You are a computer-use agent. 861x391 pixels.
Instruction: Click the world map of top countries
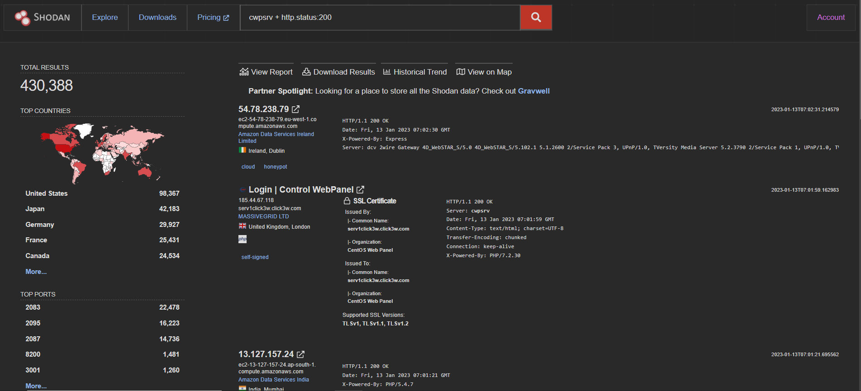(102, 151)
